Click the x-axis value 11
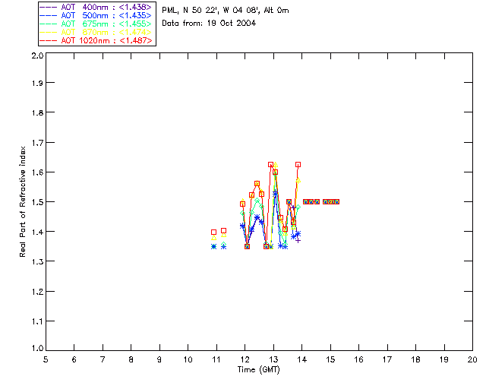The height and width of the screenshot is (389, 486). 216,359
